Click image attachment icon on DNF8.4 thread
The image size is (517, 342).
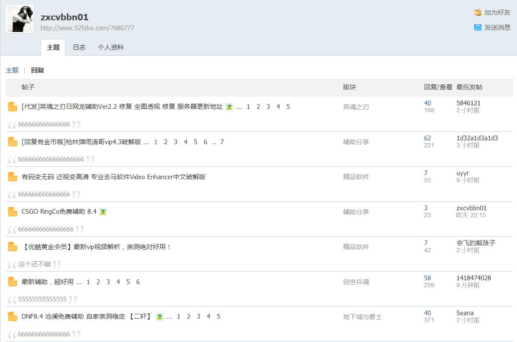pos(159,317)
